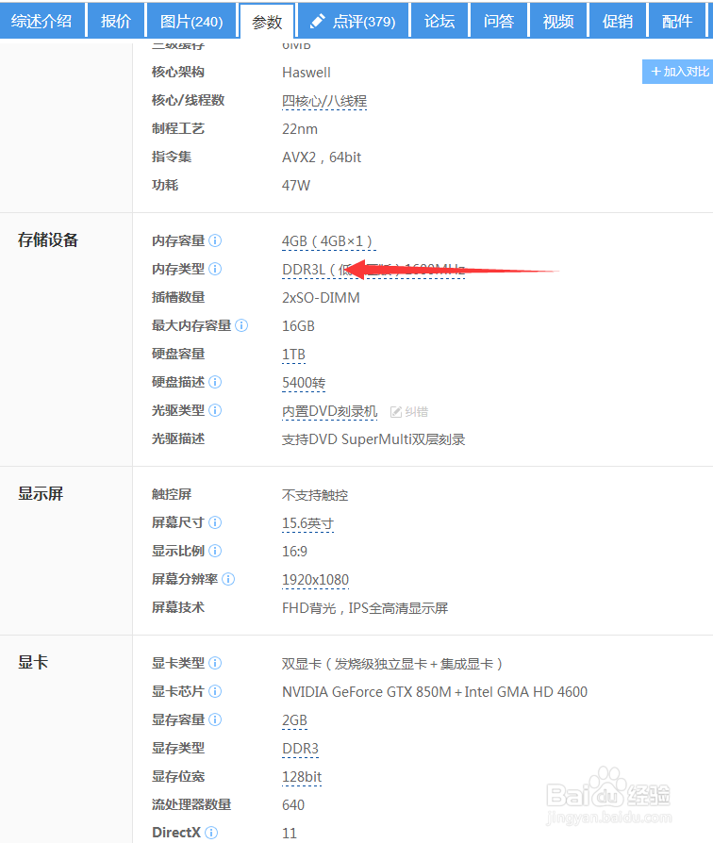Open the 128bit link
The image size is (713, 843).
pos(302,777)
